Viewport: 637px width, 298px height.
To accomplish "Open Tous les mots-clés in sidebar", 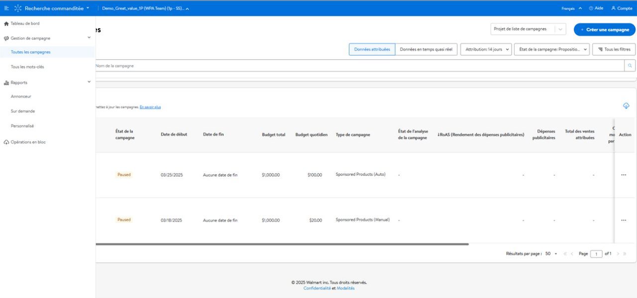I will [x=27, y=67].
